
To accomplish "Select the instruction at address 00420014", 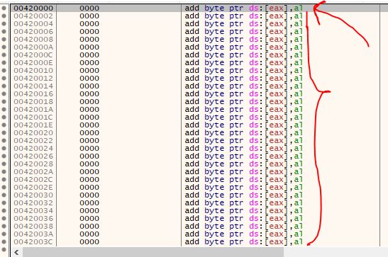I will tap(243, 86).
